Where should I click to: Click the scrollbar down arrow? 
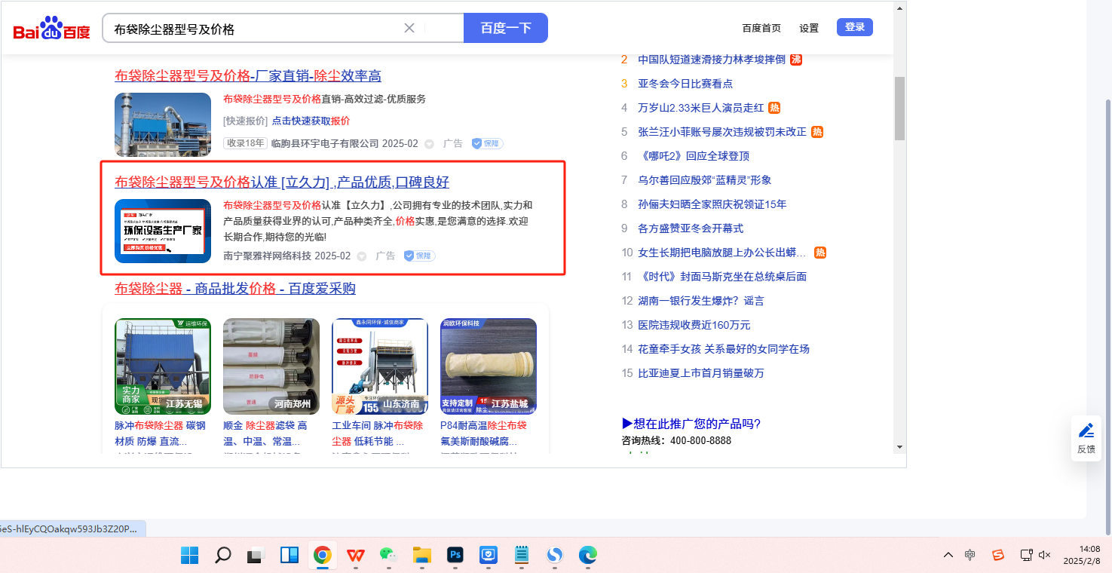point(899,447)
